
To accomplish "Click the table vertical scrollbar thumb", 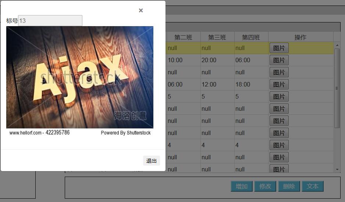I will pyautogui.click(x=337, y=88).
